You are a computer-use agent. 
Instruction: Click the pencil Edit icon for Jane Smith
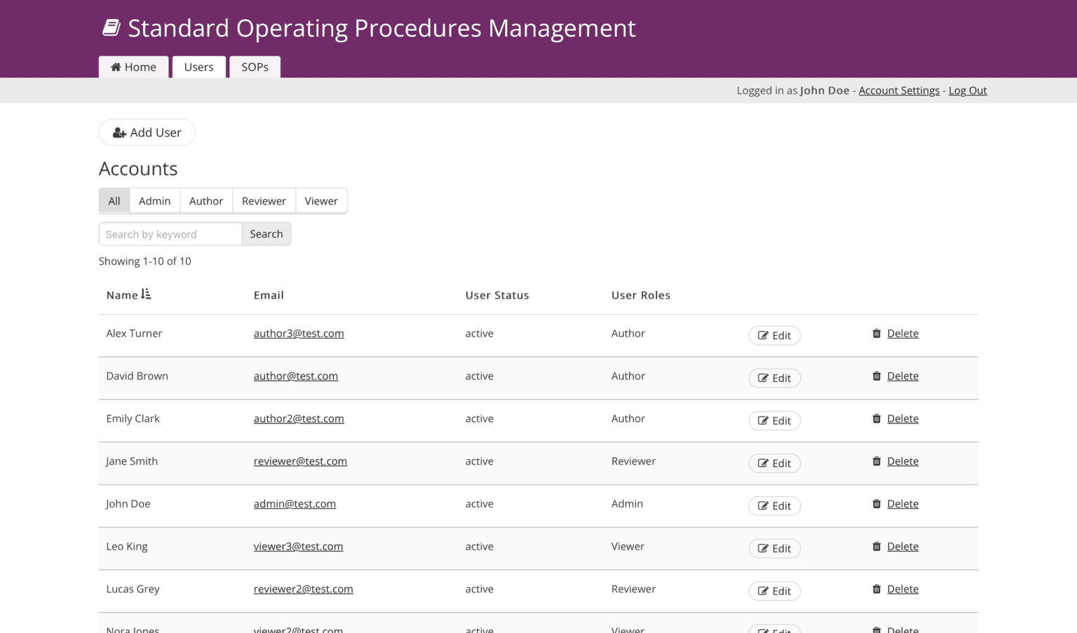click(762, 463)
